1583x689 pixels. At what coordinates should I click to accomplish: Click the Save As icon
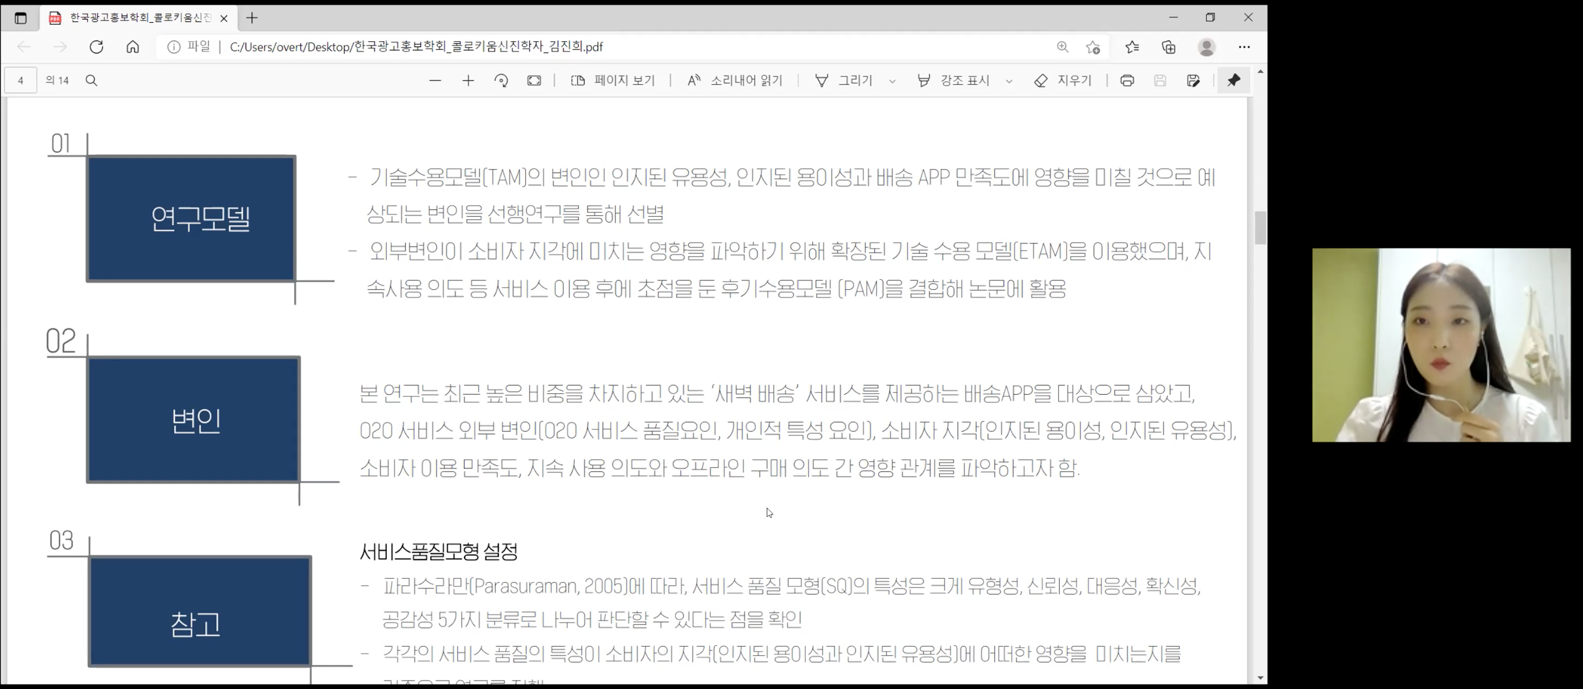tap(1193, 80)
